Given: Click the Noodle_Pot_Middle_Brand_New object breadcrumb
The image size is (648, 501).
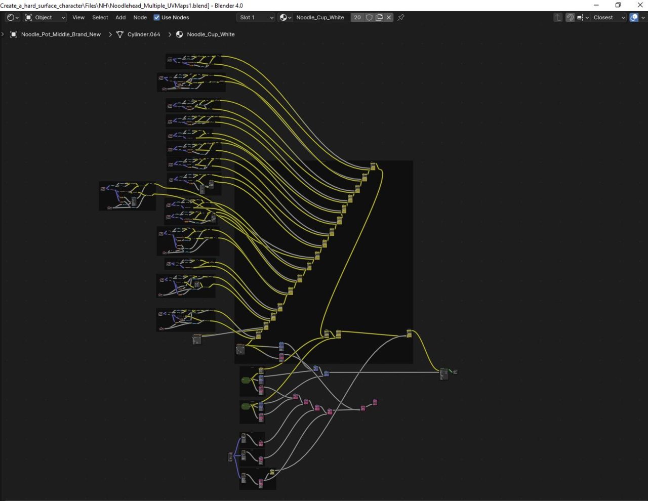Looking at the screenshot, I should point(61,34).
